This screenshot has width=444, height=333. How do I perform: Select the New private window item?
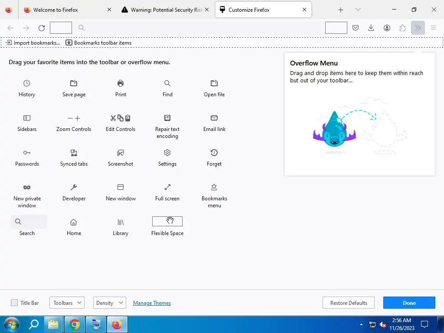coord(26,196)
